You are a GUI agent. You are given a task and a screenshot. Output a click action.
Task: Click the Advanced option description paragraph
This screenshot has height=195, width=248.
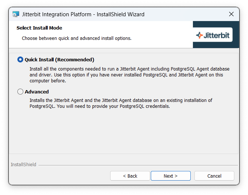[x=121, y=103]
